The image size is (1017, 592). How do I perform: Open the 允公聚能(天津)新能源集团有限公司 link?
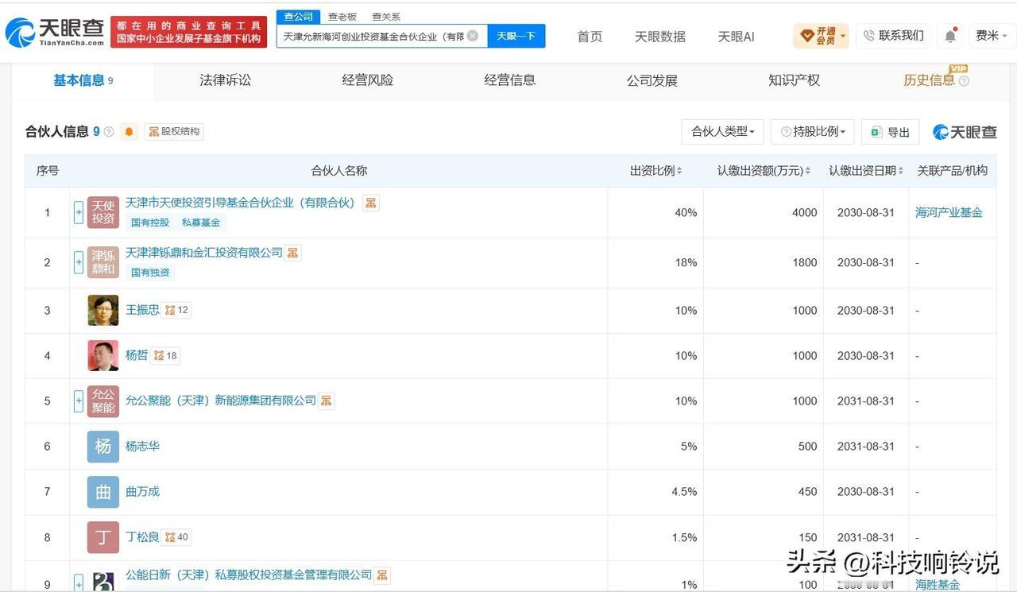pyautogui.click(x=221, y=400)
